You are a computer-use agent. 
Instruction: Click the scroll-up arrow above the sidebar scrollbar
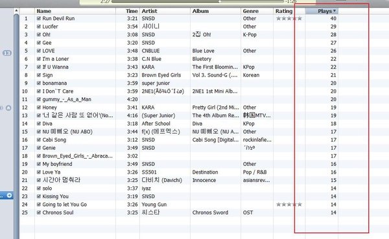click(x=16, y=10)
